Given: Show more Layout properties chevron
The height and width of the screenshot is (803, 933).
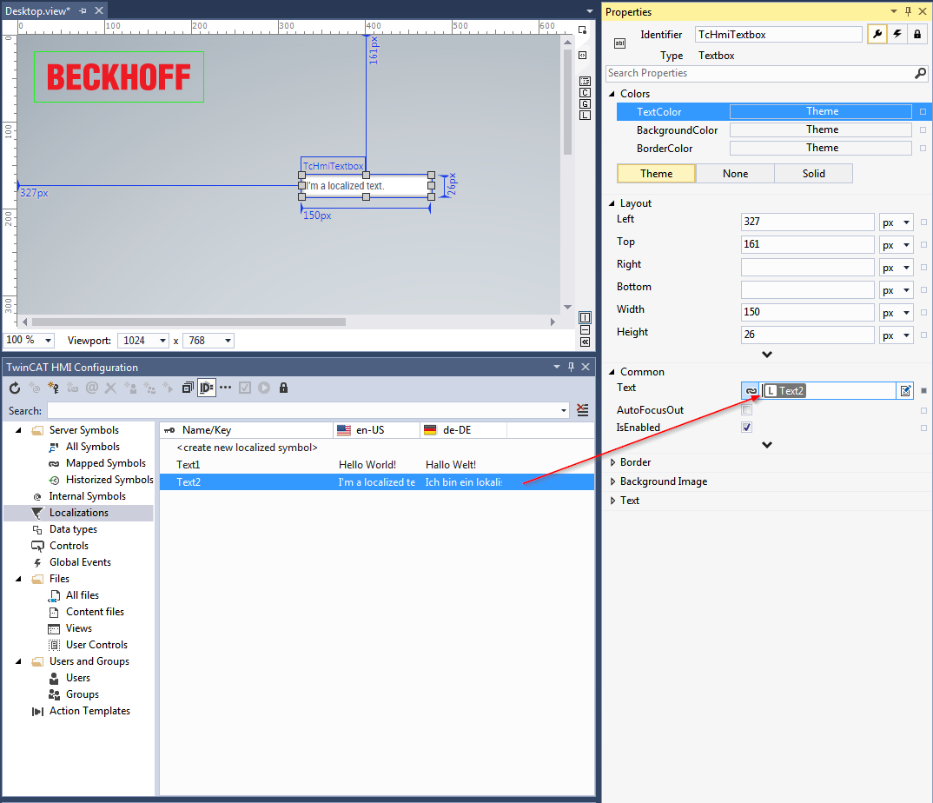Looking at the screenshot, I should pyautogui.click(x=767, y=355).
